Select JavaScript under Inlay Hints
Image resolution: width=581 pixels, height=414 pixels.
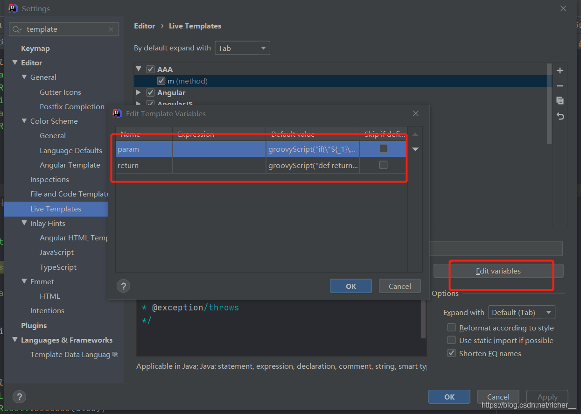pyautogui.click(x=57, y=253)
